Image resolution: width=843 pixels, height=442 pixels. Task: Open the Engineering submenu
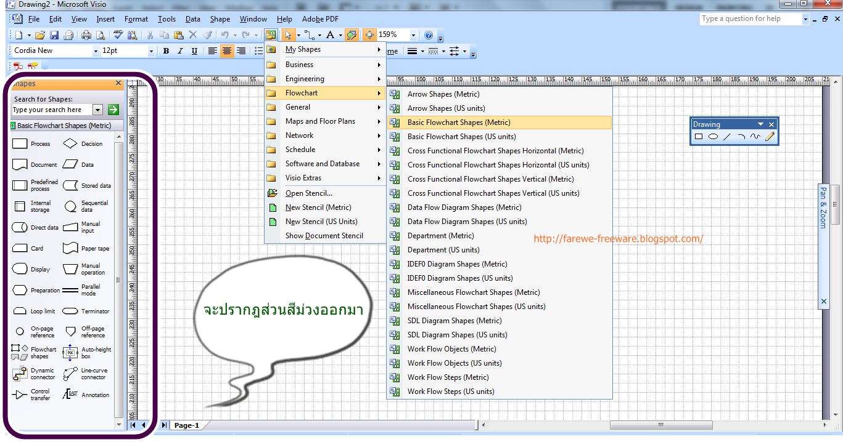pyautogui.click(x=325, y=79)
